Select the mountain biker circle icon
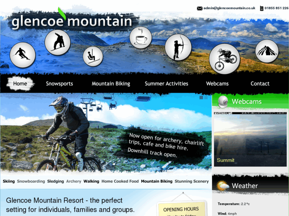 tap(225, 59)
